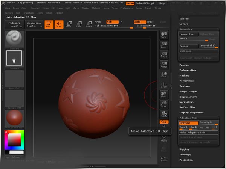Click the L.Sym symmetry icon
226x169 pixels.
pos(164,85)
